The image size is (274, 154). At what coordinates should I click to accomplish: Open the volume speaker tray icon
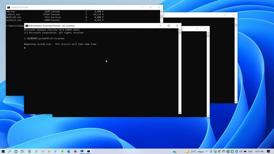[x=241, y=151]
